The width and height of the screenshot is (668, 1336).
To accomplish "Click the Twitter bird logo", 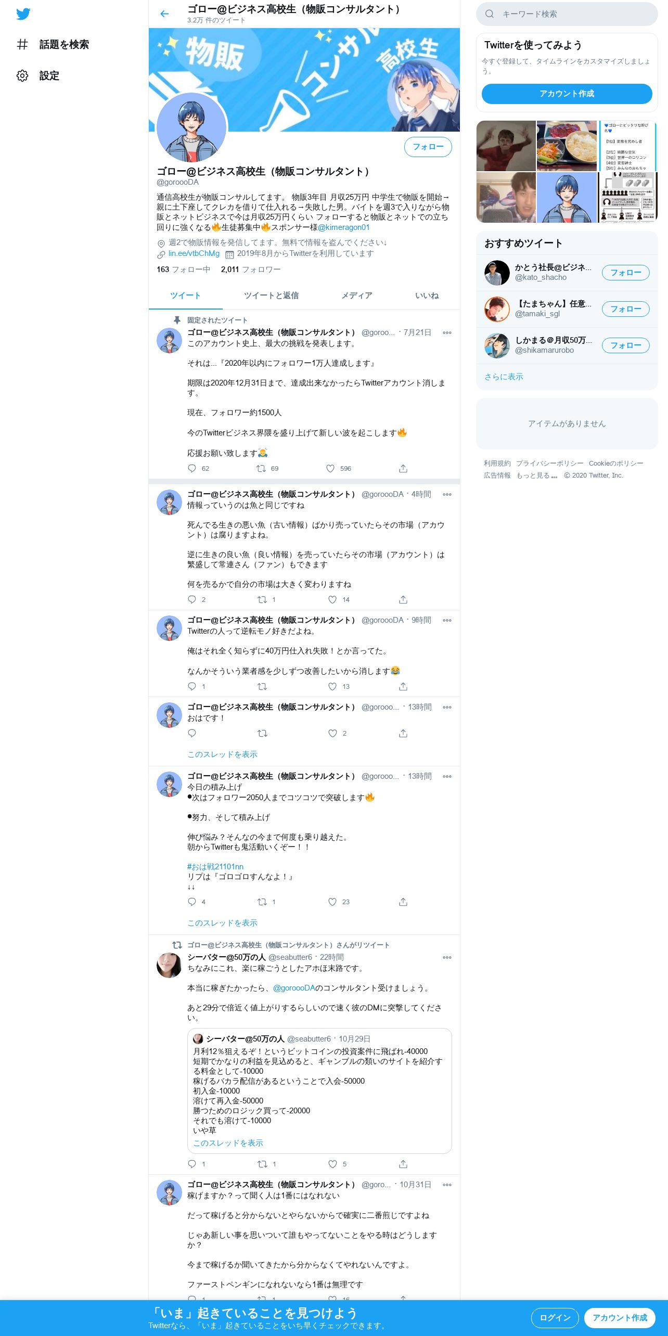I will tap(23, 14).
